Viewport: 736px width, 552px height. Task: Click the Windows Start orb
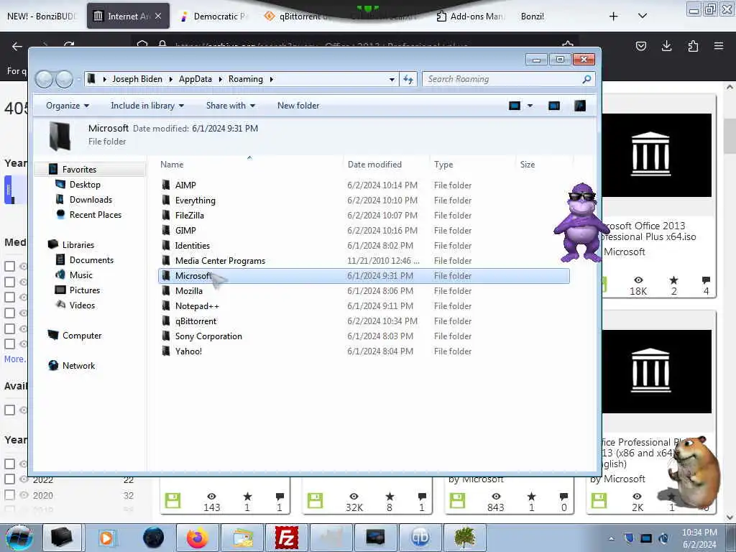tap(19, 538)
